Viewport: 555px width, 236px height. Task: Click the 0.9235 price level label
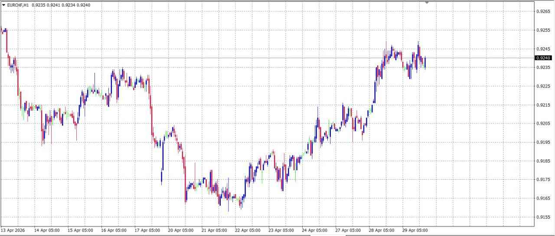point(543,68)
